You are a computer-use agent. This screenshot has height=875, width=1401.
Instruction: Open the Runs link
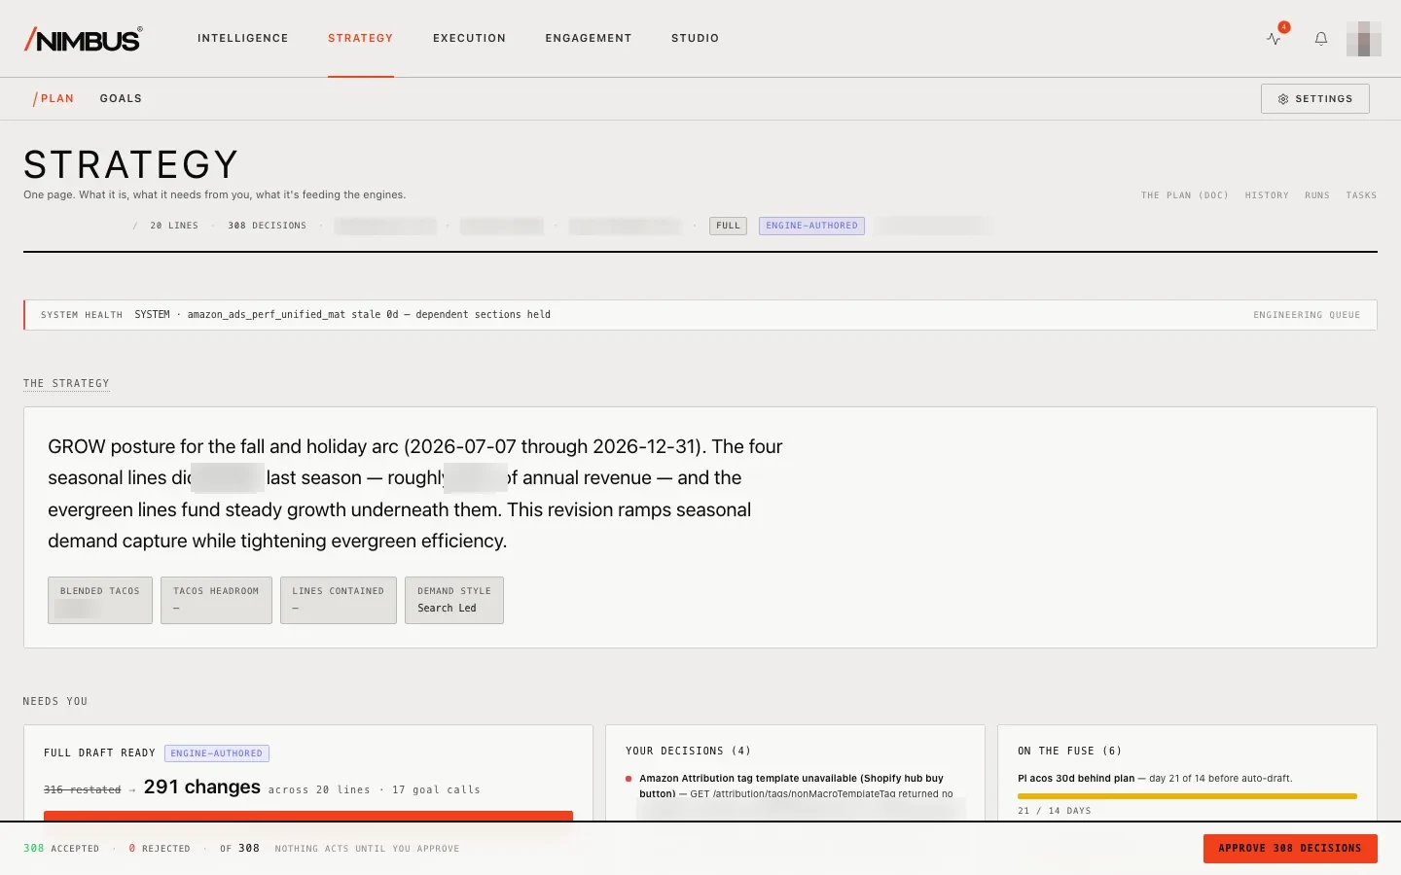1317,195
